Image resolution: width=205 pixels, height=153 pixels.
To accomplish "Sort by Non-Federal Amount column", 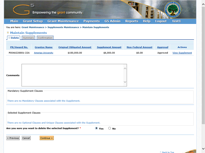I will 139,47.
